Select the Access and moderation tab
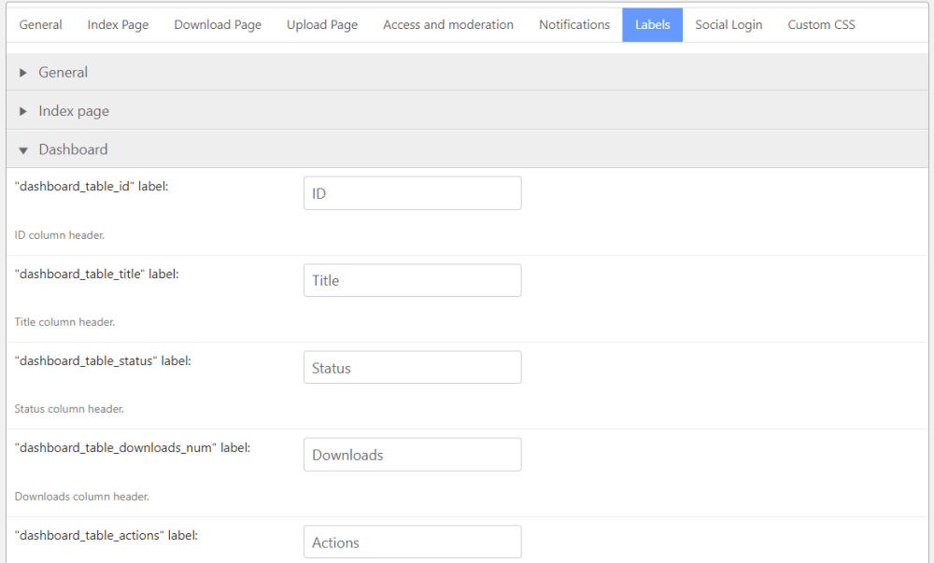This screenshot has height=563, width=934. tap(448, 24)
